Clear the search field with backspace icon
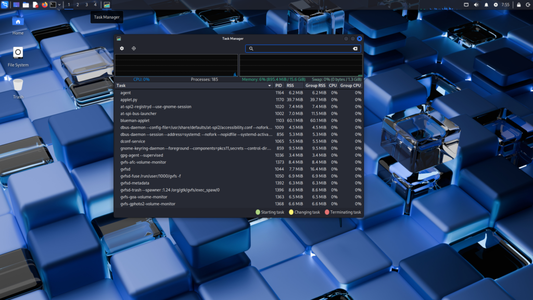 355,48
